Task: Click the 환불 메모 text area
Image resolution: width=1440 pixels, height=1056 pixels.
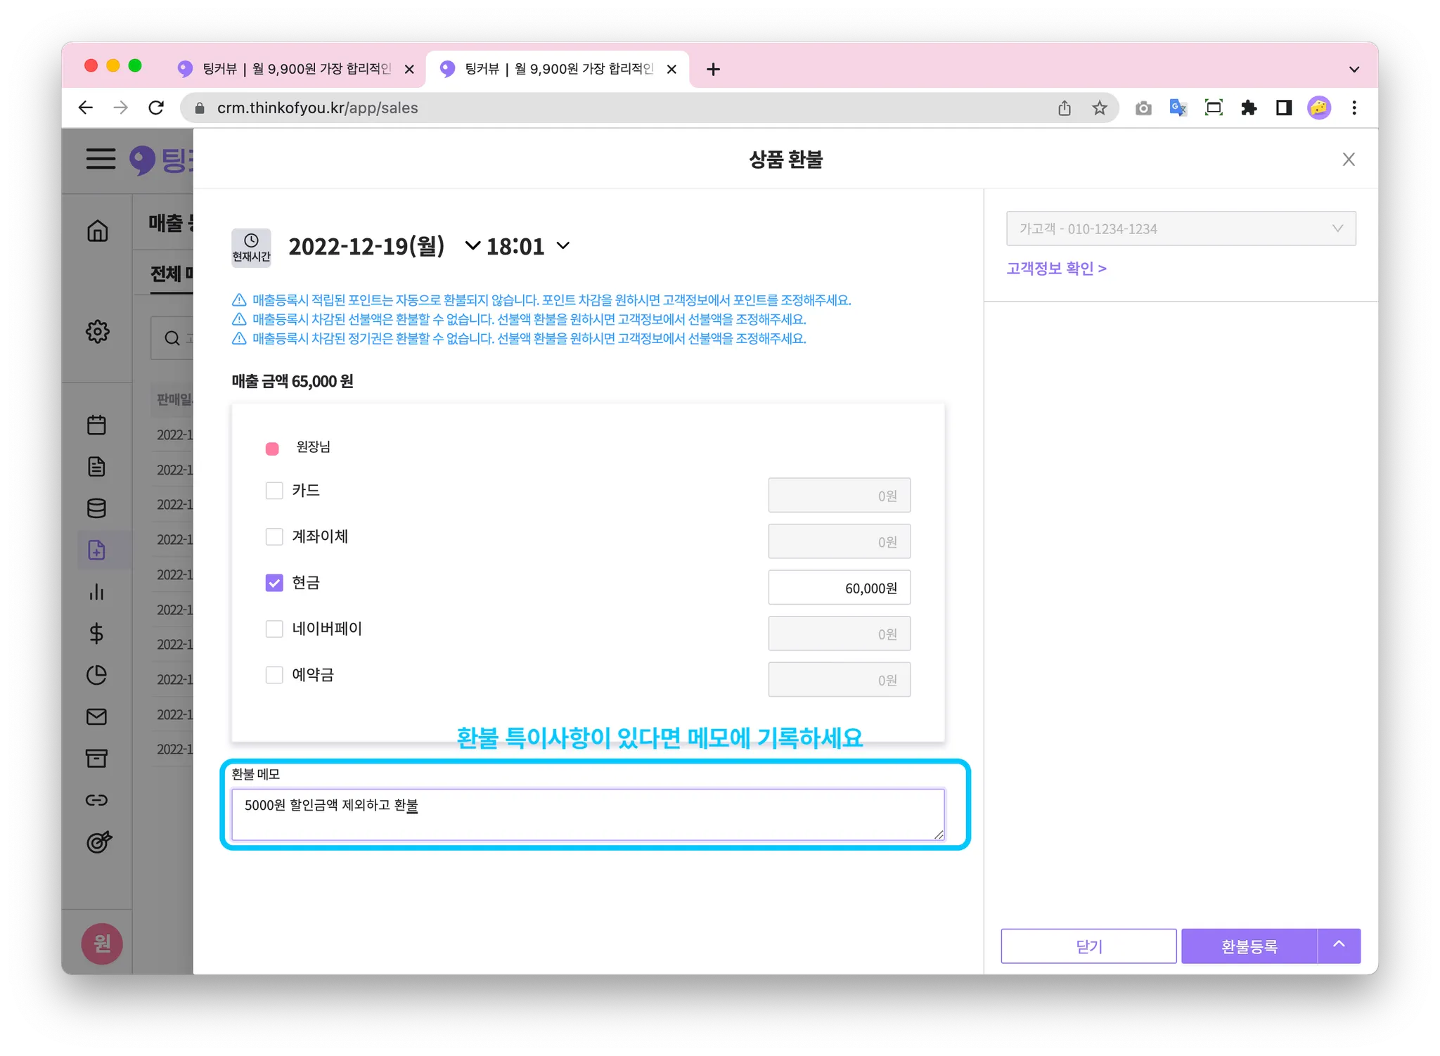Action: click(x=587, y=814)
